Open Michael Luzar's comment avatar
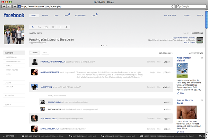This screenshot has height=139, width=208. click(x=43, y=102)
